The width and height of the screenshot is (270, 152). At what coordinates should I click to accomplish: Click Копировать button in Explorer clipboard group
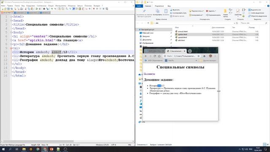point(157,13)
